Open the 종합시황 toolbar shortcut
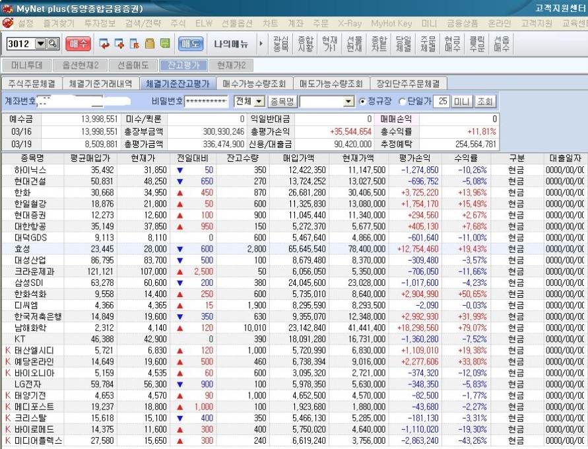 pyautogui.click(x=306, y=44)
